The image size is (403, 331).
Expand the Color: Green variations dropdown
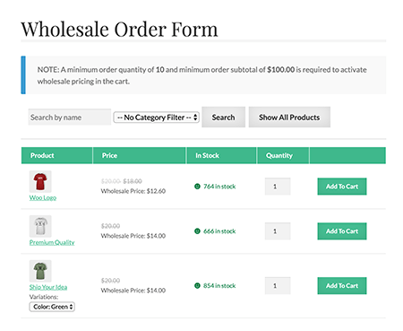[52, 307]
